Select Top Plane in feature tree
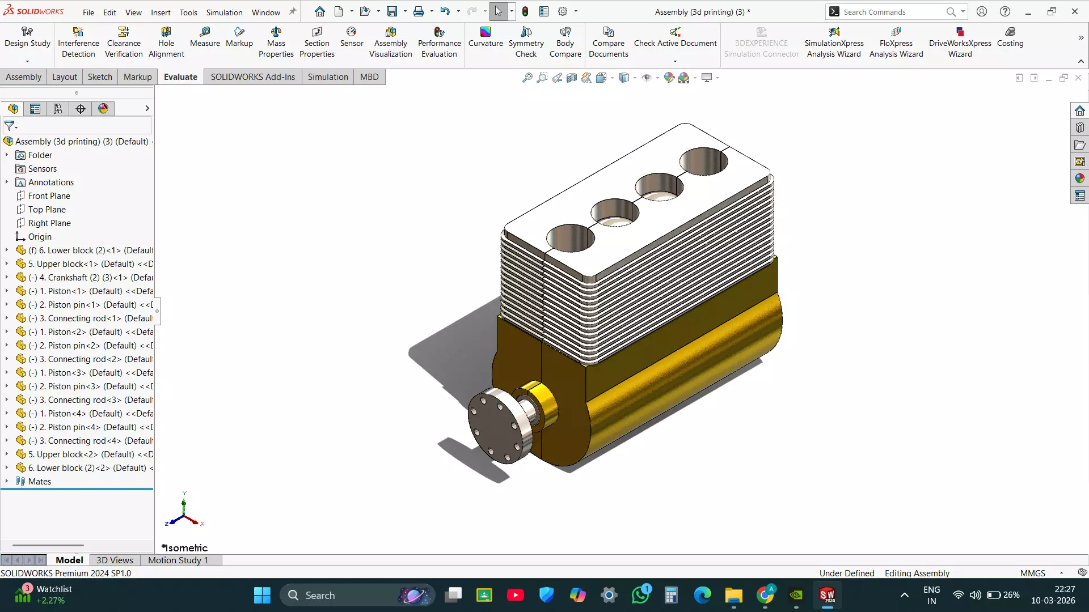This screenshot has width=1089, height=612. [x=47, y=210]
